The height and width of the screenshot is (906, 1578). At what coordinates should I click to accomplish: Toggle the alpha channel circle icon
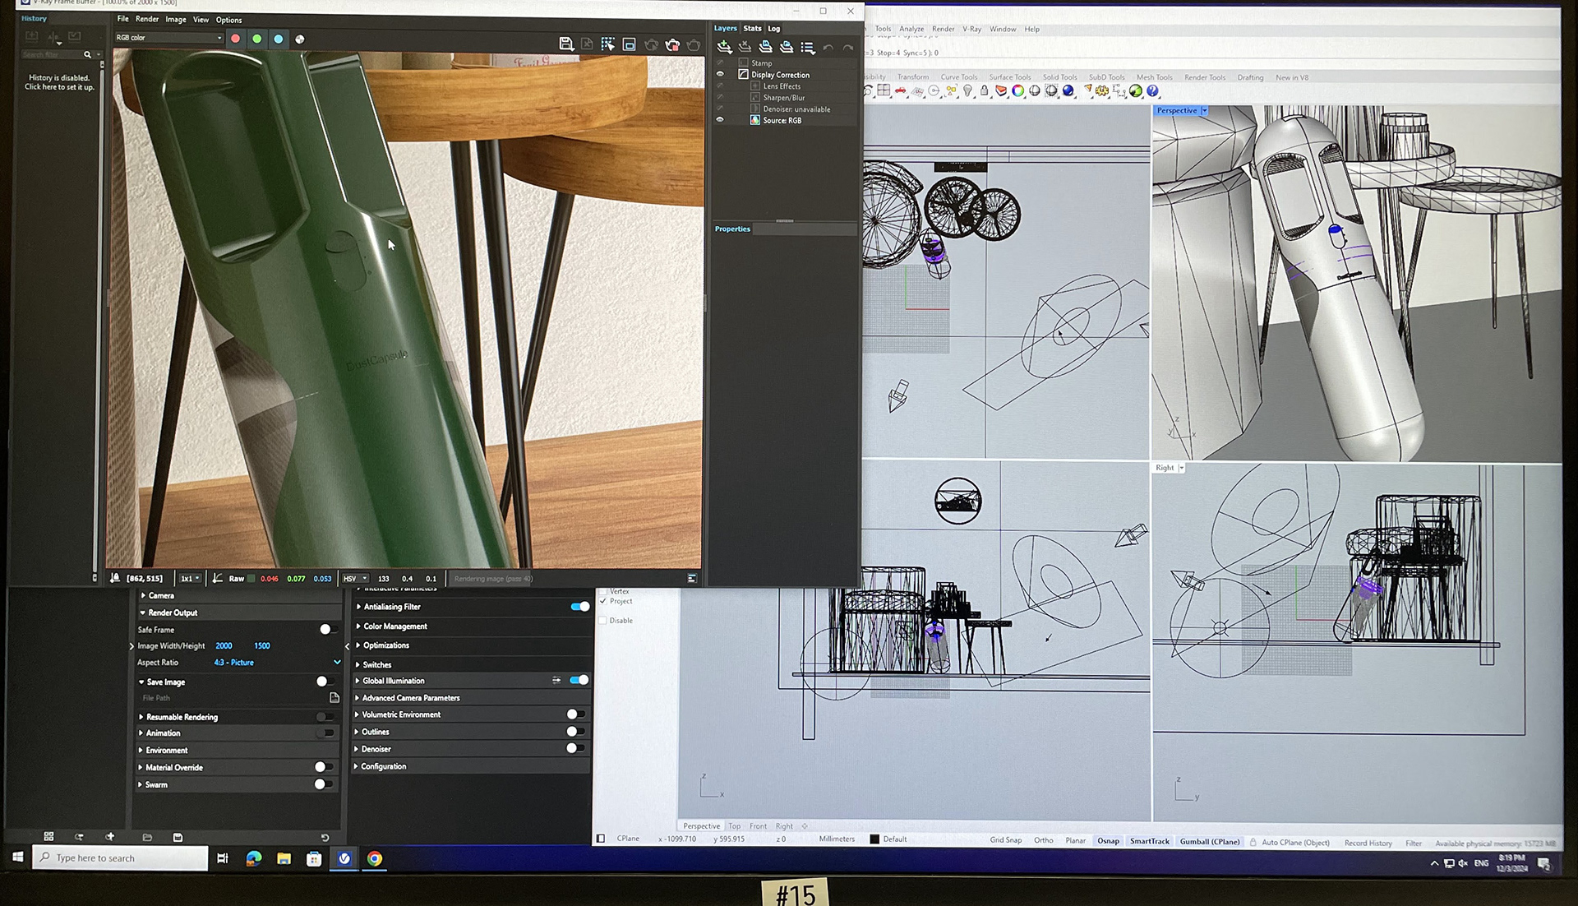click(x=300, y=39)
